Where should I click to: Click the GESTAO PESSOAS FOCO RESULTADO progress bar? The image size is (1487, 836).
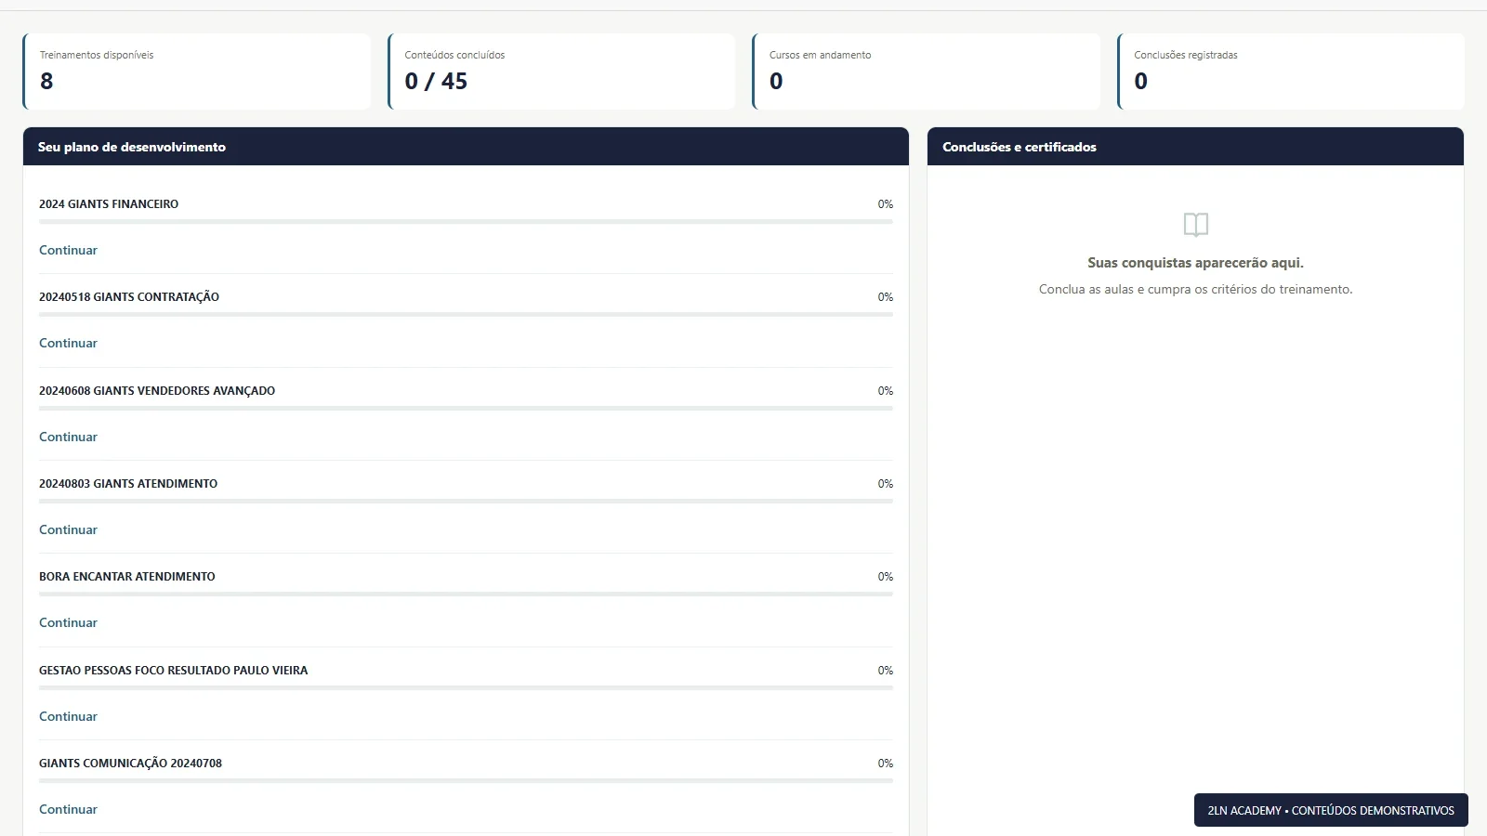pos(466,688)
